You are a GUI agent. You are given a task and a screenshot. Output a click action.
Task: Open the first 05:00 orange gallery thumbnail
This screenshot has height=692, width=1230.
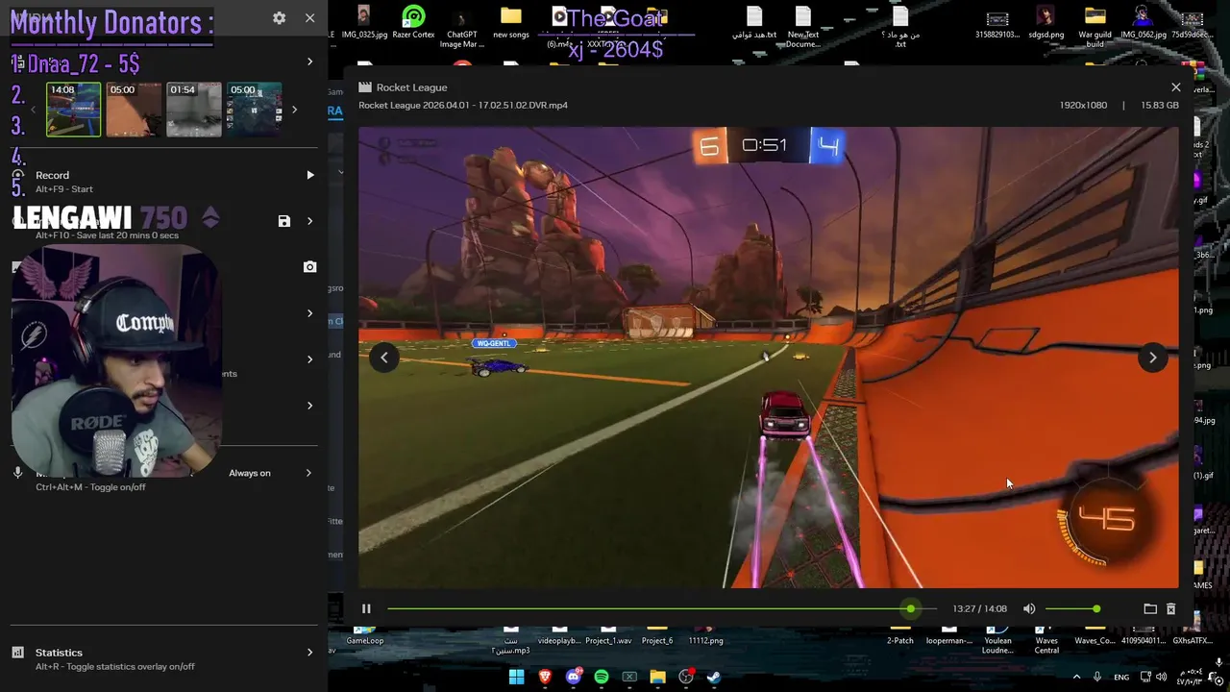[x=134, y=110]
